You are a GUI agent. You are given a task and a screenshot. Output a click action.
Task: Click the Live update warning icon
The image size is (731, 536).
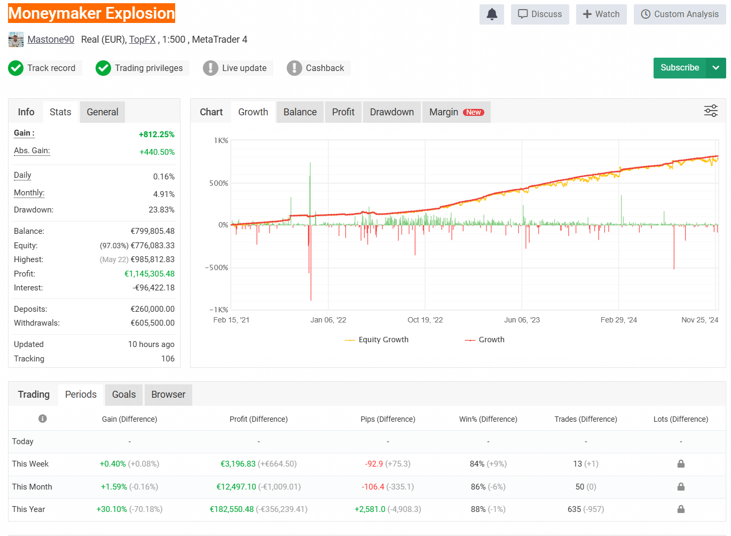click(x=210, y=68)
